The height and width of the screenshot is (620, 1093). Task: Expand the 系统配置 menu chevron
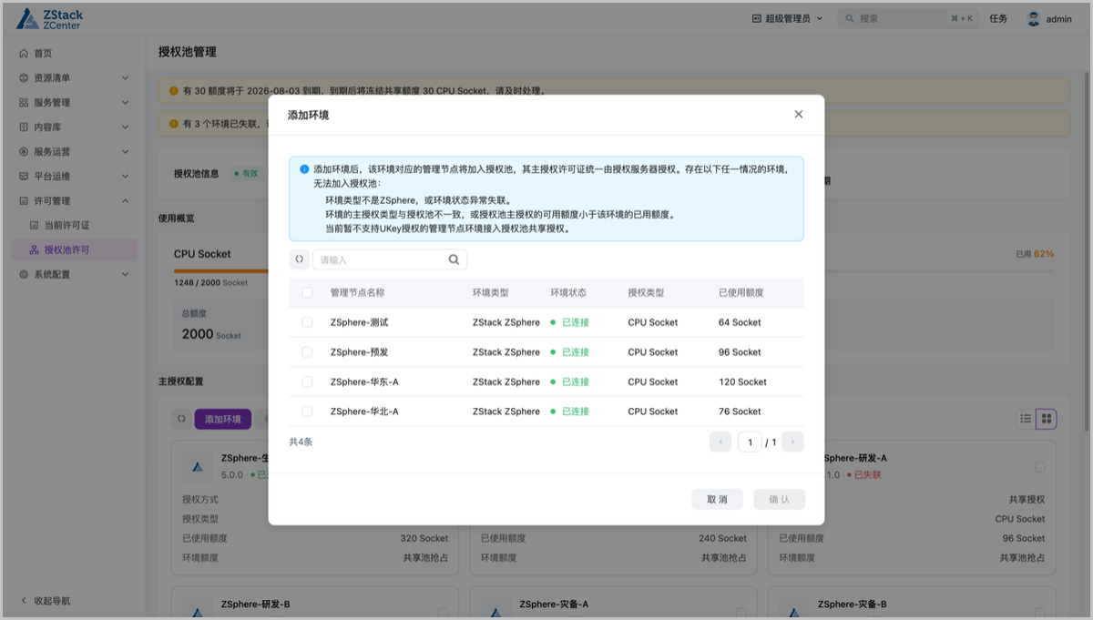(x=125, y=274)
